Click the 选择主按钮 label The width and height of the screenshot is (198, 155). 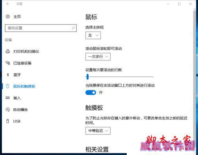[x=94, y=27]
